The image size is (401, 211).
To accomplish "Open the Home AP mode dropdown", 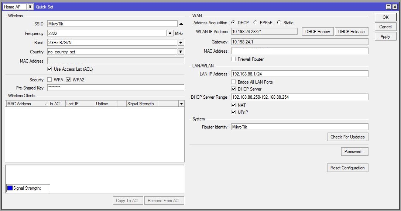I will tap(30, 7).
